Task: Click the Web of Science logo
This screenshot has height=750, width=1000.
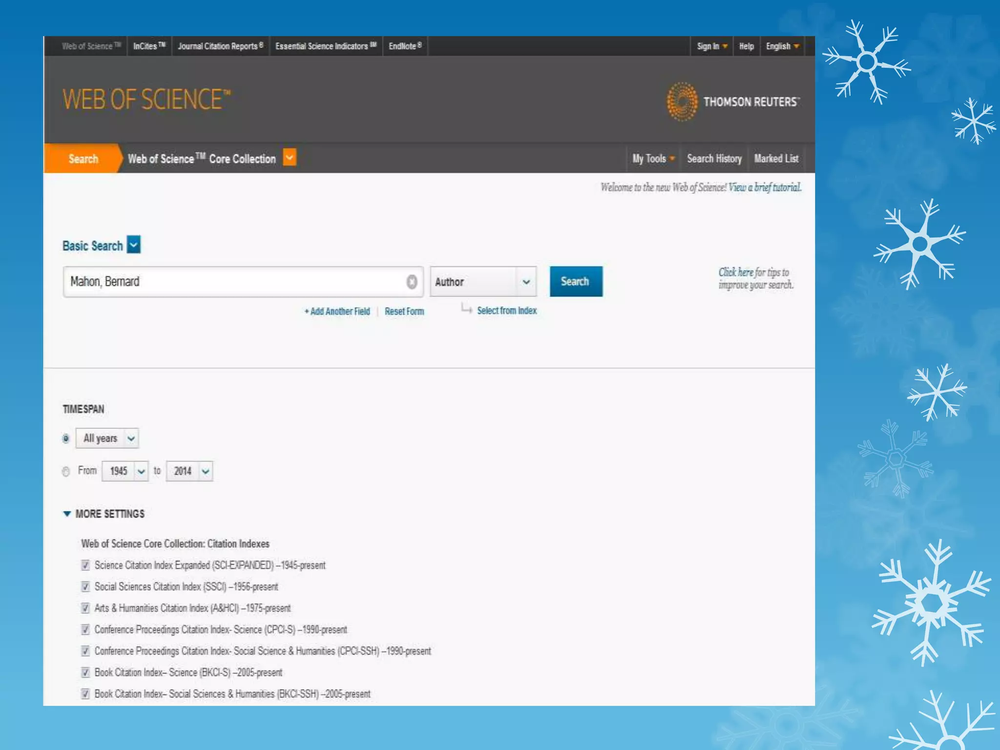Action: (x=146, y=100)
